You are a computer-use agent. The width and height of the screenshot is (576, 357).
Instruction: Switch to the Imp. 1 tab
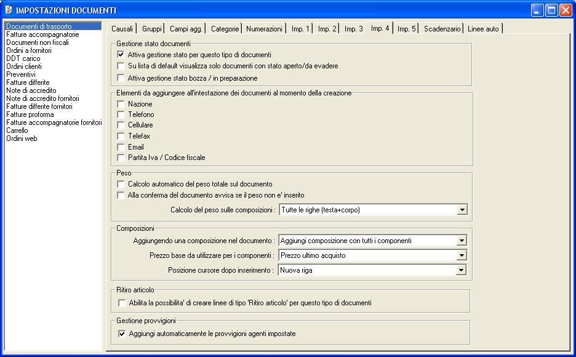click(300, 29)
